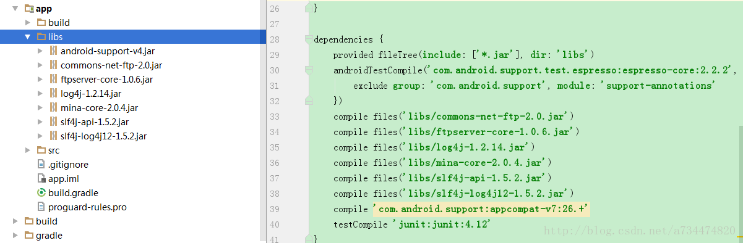The width and height of the screenshot is (743, 243).
Task: Click the fold end marker at line 32
Action: click(308, 100)
